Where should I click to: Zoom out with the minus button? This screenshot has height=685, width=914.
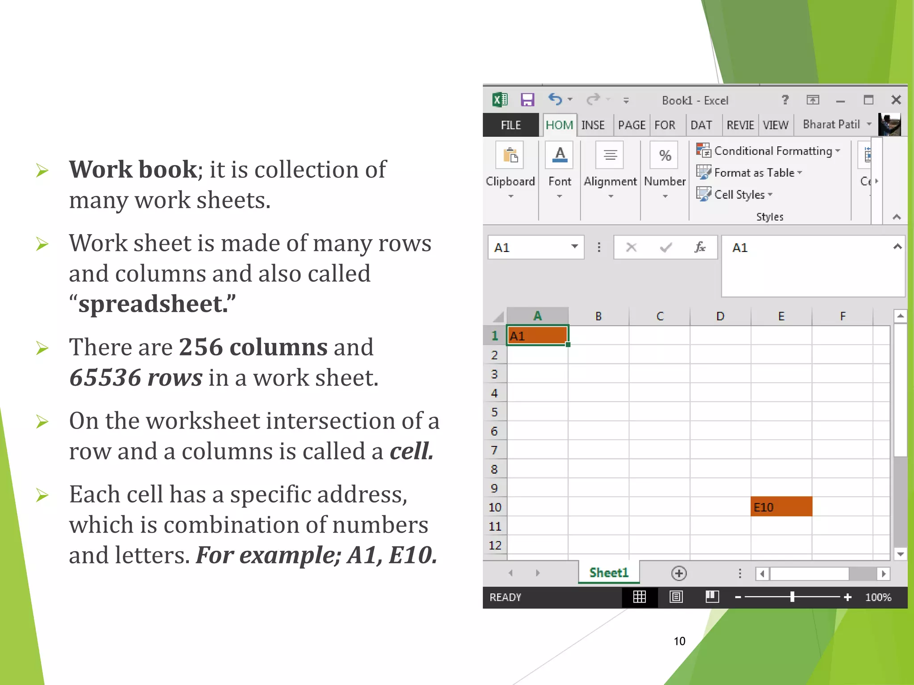(738, 597)
